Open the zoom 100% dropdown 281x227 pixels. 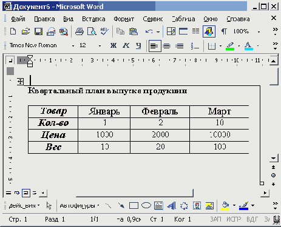coord(259,32)
